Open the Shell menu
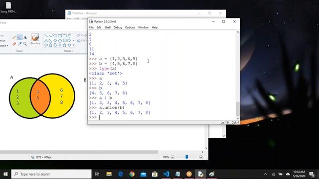Screen dimensions: 319x179 pyautogui.click(x=108, y=27)
